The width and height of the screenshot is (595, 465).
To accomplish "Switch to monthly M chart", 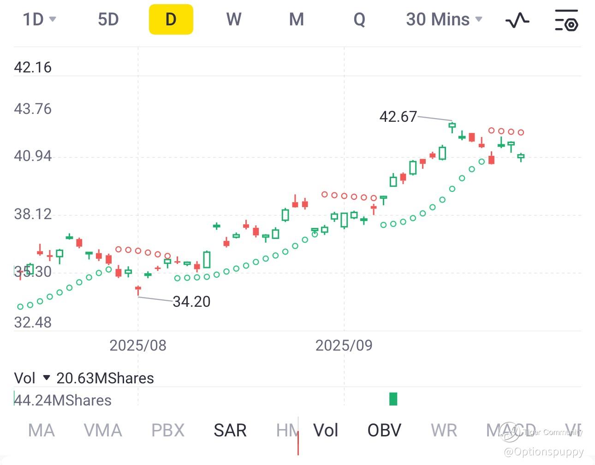I will pos(297,19).
